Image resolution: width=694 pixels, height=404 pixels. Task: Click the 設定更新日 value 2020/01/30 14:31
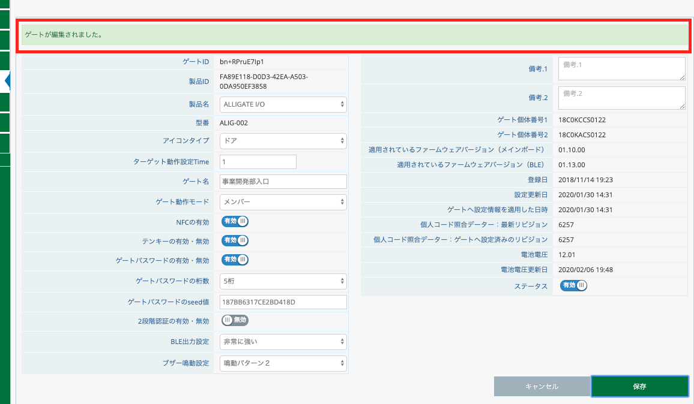pyautogui.click(x=585, y=195)
